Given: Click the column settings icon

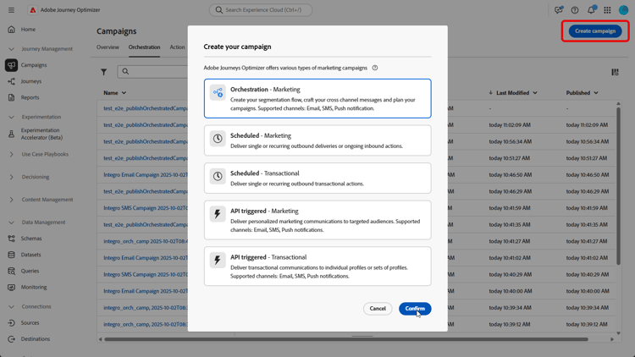Looking at the screenshot, I should [x=615, y=72].
